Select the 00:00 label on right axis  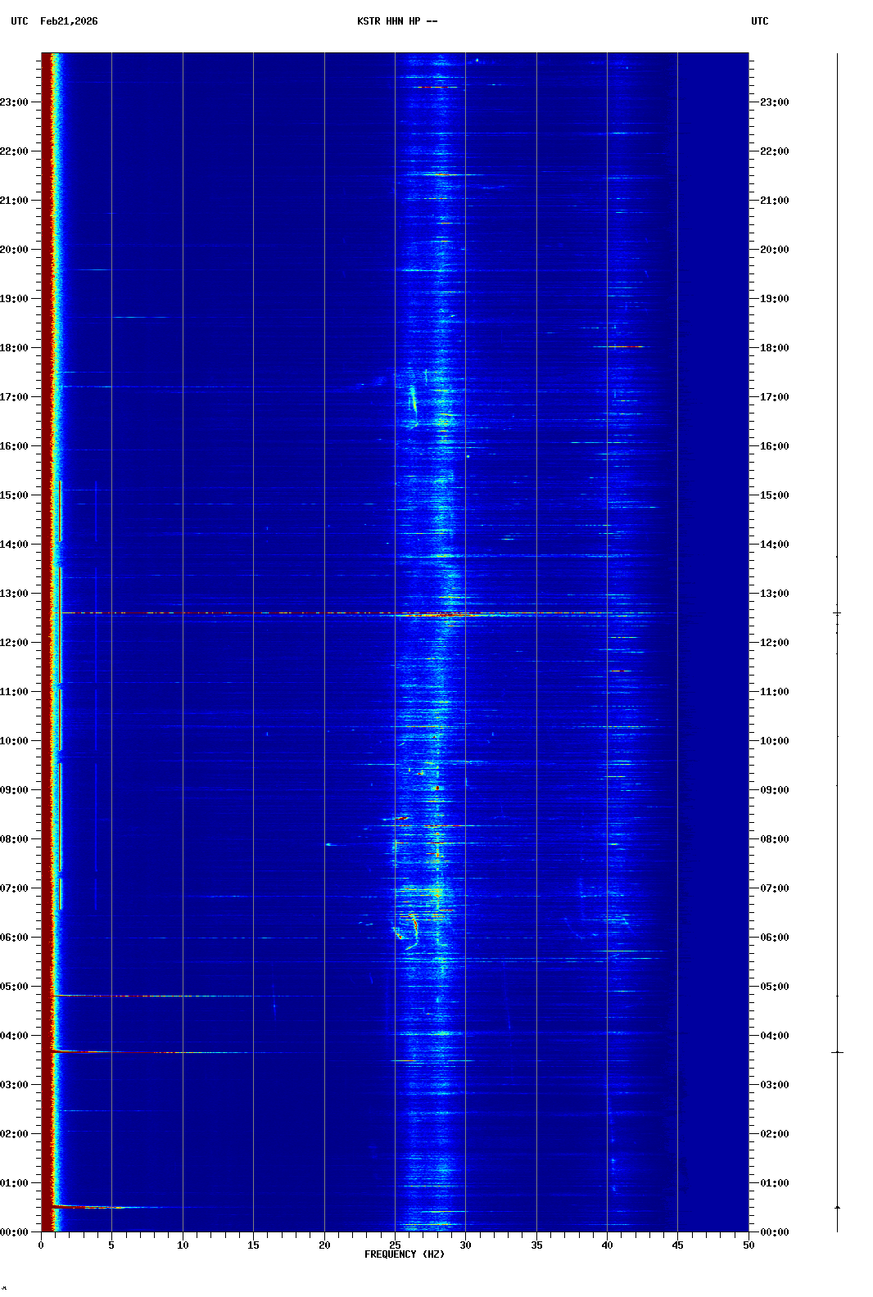(x=774, y=1232)
